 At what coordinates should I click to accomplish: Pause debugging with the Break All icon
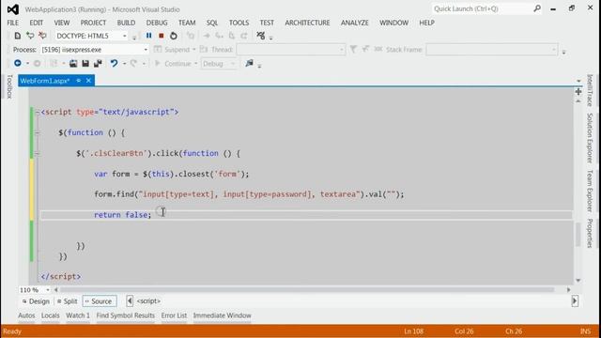click(148, 36)
